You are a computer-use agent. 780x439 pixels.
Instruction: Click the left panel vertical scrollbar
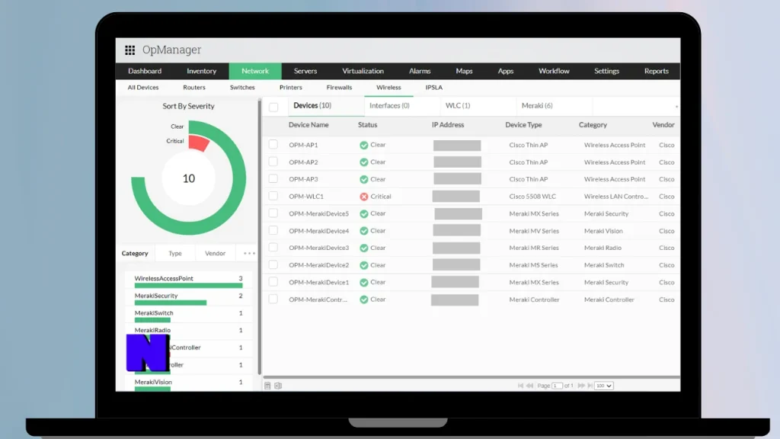(259, 236)
